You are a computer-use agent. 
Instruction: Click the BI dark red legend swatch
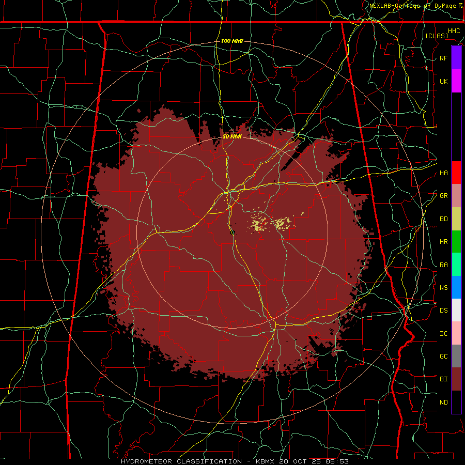click(x=456, y=379)
